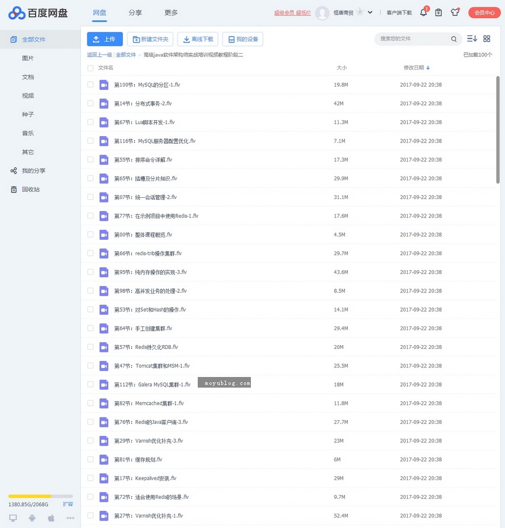Click the more clients ellipsis icon
The image size is (505, 528).
pyautogui.click(x=70, y=518)
